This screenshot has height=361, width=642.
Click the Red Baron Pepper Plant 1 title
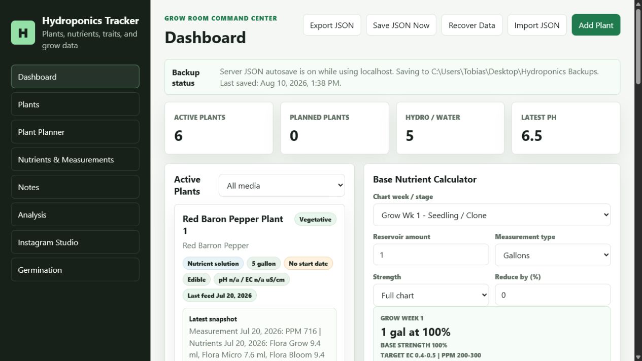point(233,225)
